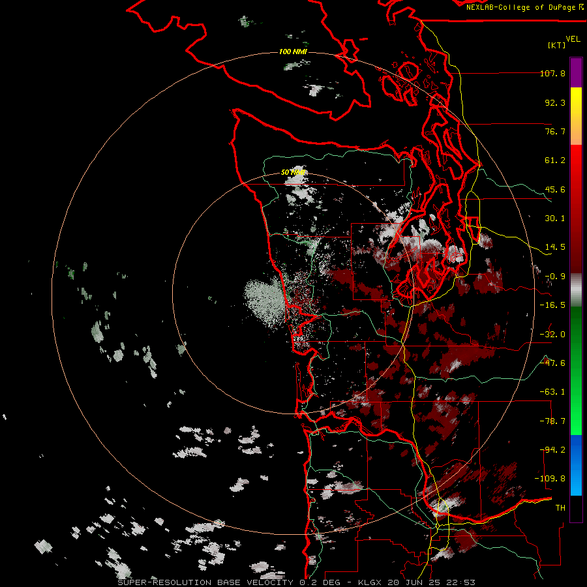Click the -47.6 velocity scale value

[x=552, y=363]
